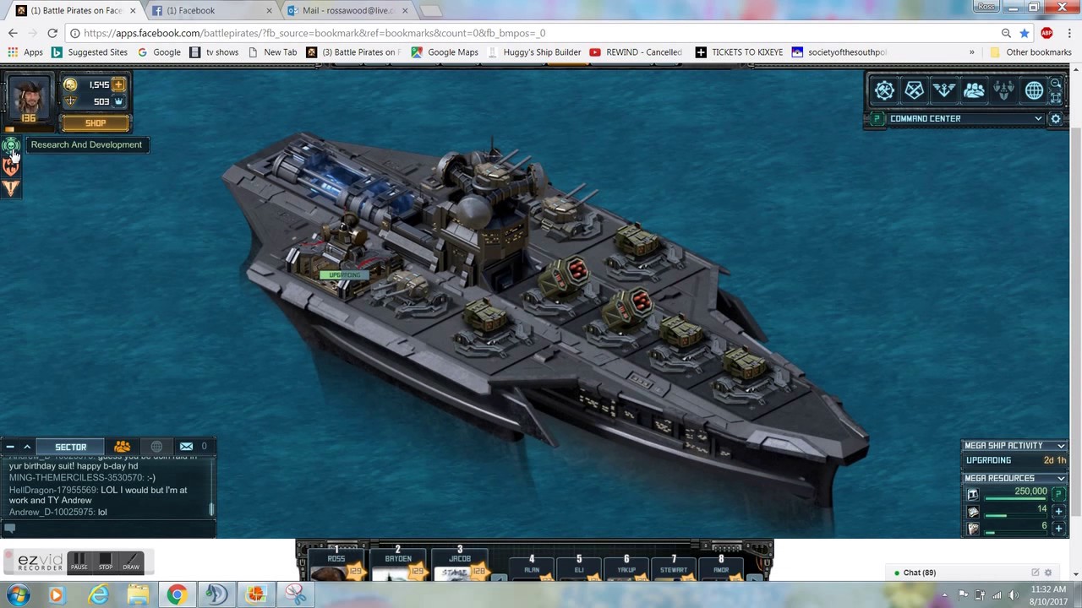
Task: Open Facebook Chat (89) bar
Action: (972, 573)
